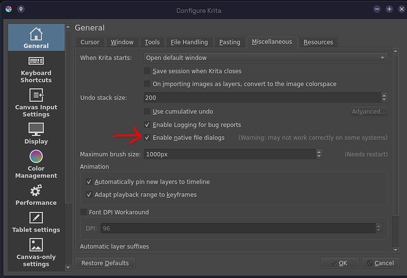Increase Undo stack size with stepper arrow
This screenshot has height=278, width=407.
point(385,95)
